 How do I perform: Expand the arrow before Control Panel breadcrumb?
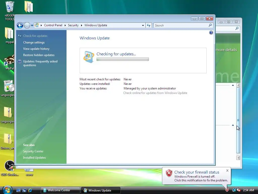(x=41, y=25)
